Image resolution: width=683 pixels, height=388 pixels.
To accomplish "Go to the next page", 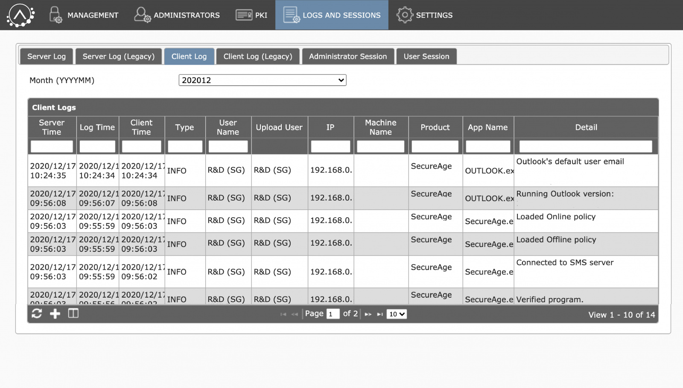I will (368, 314).
